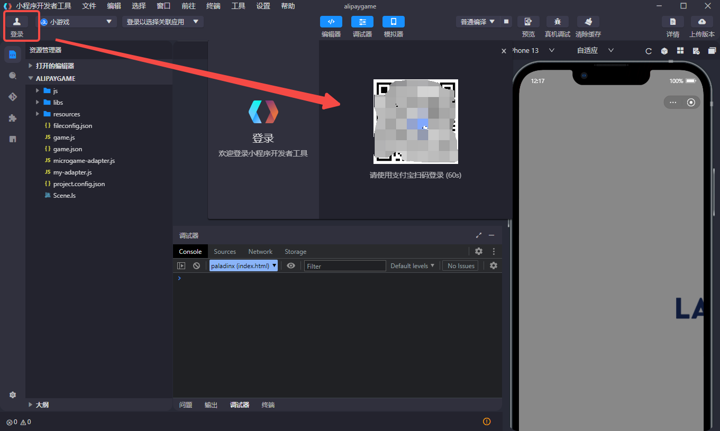Click the settings gear in left sidebar
720x431 pixels.
(13, 395)
